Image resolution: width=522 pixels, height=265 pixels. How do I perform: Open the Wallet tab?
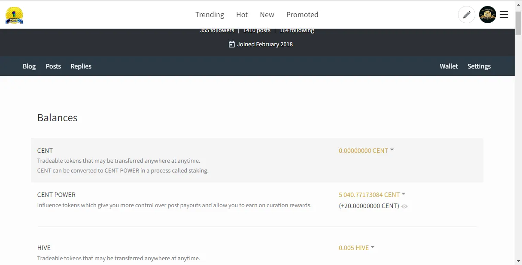pos(449,66)
